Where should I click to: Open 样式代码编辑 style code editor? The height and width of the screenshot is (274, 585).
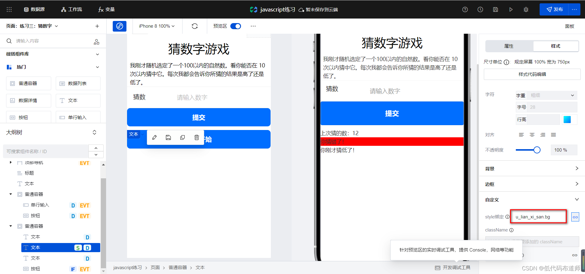click(x=532, y=74)
